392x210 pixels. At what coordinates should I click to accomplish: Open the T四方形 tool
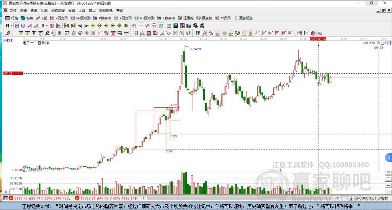tap(123, 18)
